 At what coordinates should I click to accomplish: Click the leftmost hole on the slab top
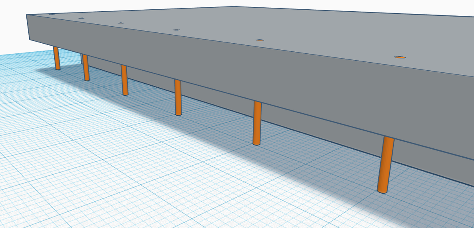[x=51, y=14]
